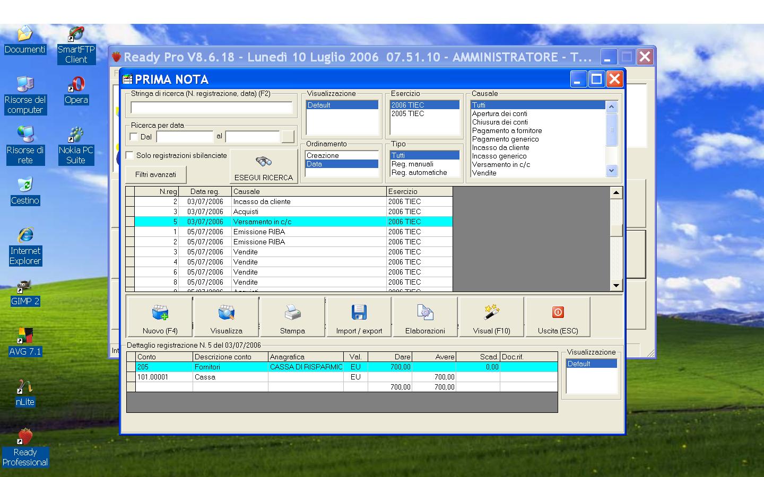
Task: Select Versamento in c/c in Causale list
Action: pyautogui.click(x=538, y=164)
